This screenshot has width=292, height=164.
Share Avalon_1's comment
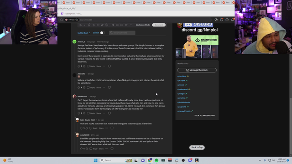point(99,66)
